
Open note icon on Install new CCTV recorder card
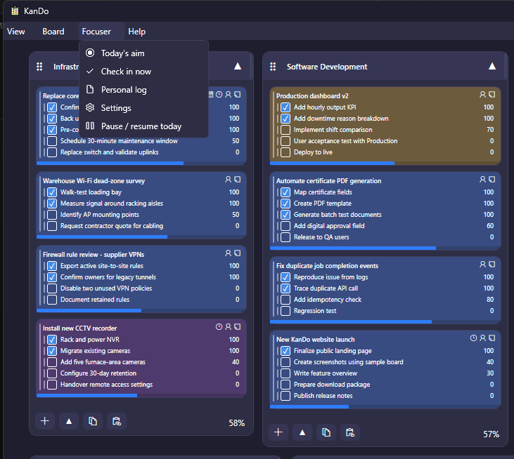tap(238, 327)
